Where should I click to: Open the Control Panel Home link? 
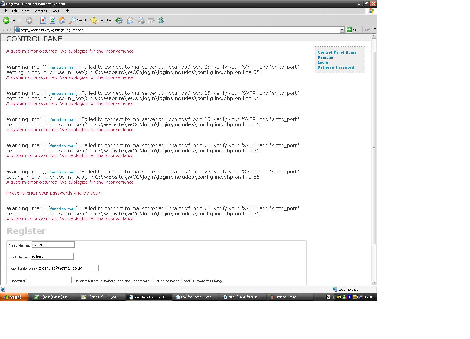[337, 52]
